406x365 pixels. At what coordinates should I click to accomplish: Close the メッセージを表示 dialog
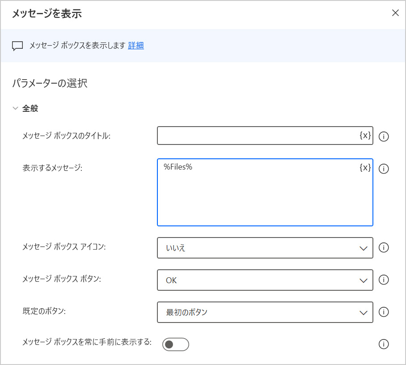click(x=395, y=13)
